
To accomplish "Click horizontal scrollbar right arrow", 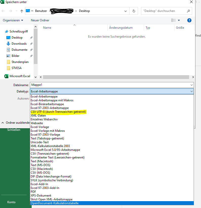I will coord(193,77).
